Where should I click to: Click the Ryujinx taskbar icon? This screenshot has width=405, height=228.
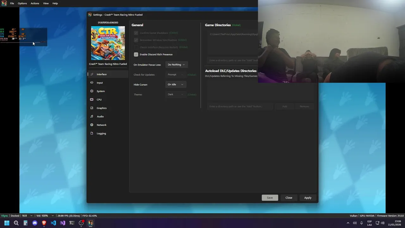(x=90, y=223)
